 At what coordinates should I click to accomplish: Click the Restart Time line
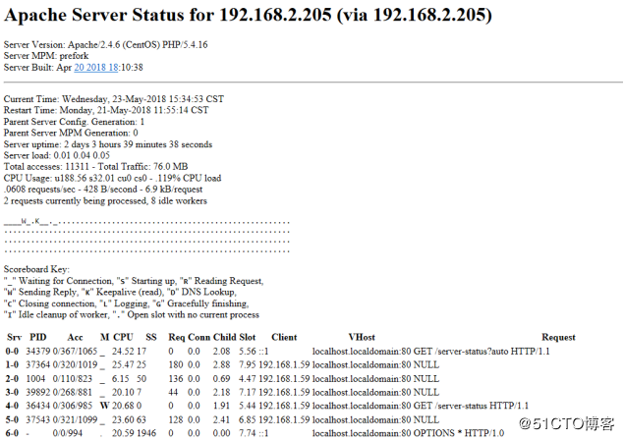click(106, 110)
